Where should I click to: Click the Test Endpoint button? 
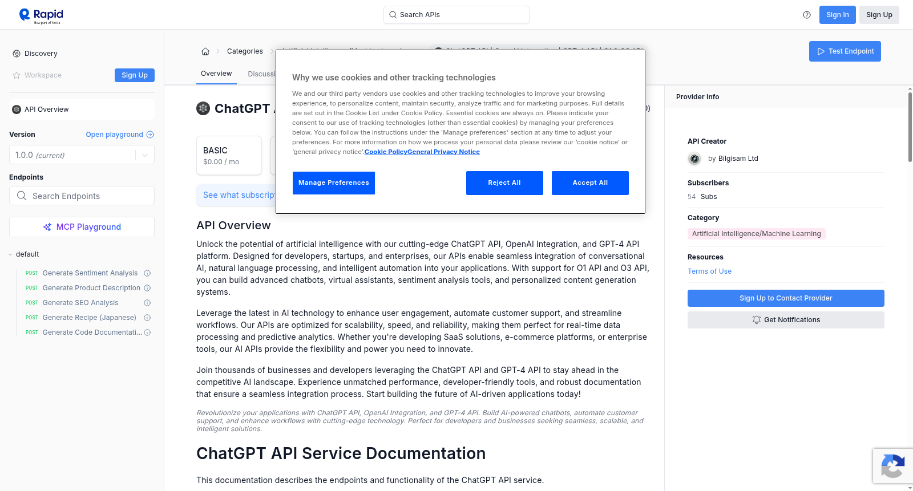(845, 51)
